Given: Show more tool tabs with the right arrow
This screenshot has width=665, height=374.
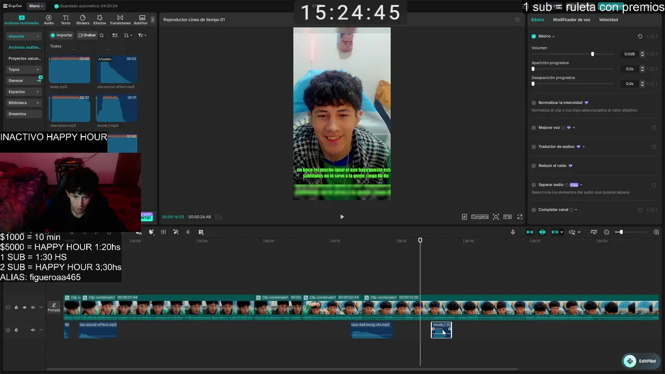Looking at the screenshot, I should point(153,20).
